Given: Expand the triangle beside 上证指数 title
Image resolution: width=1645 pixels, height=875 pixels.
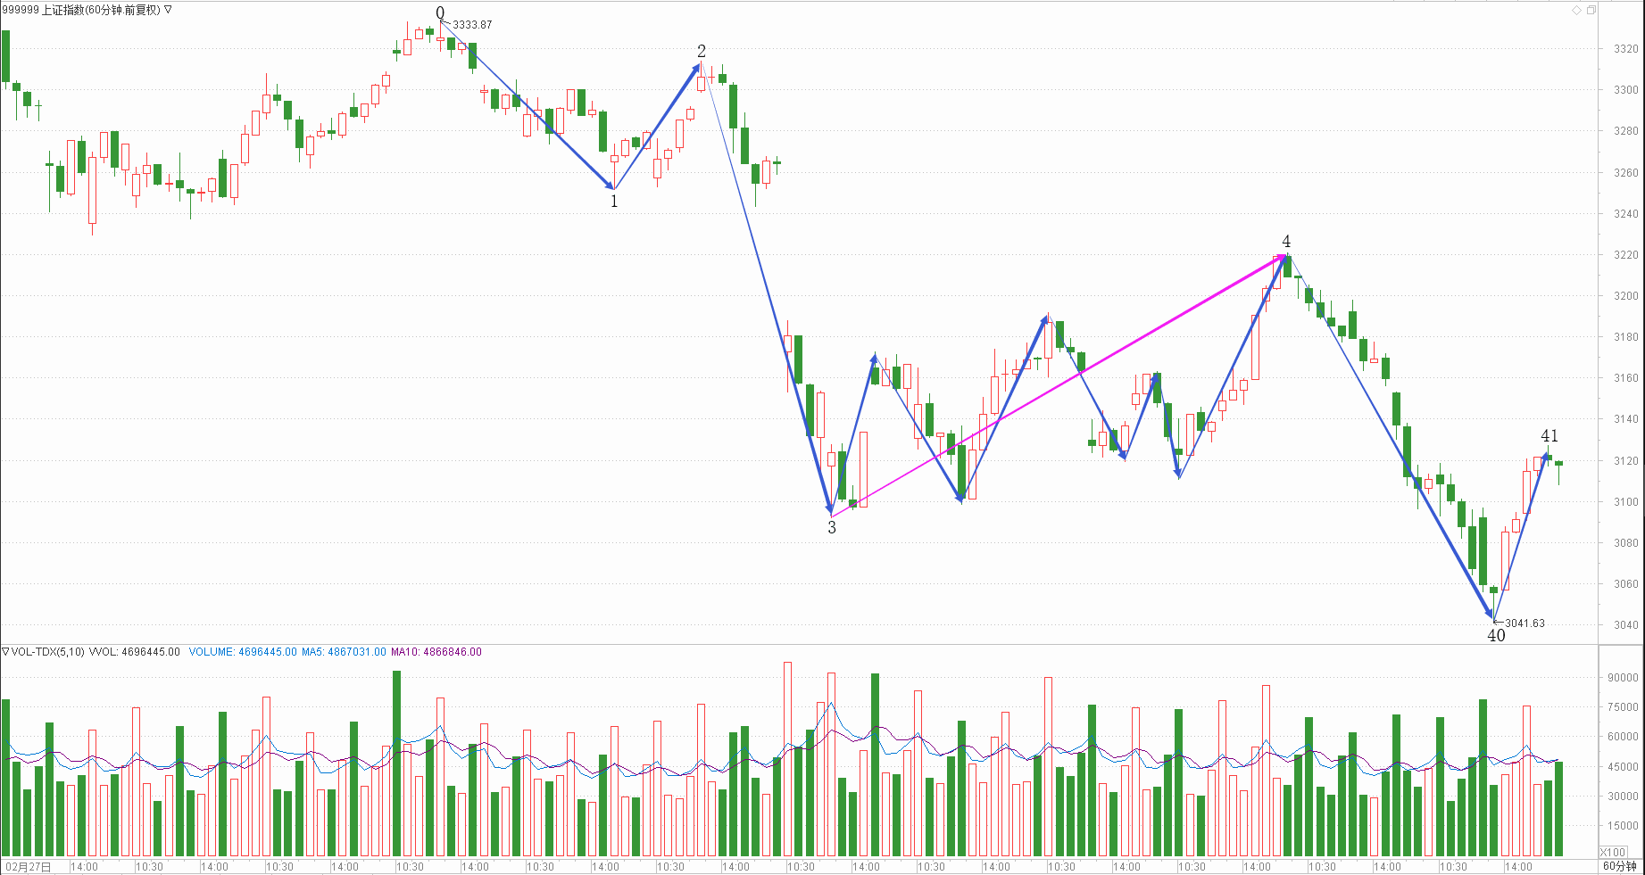Looking at the screenshot, I should (168, 10).
